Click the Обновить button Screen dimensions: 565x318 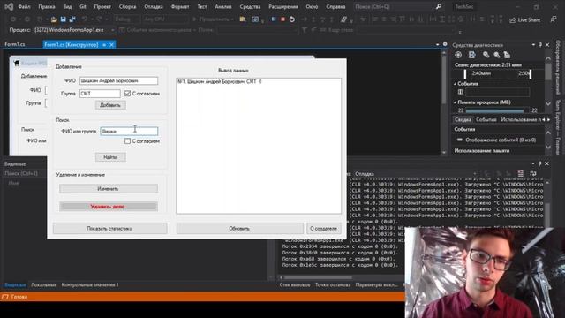coord(239,228)
